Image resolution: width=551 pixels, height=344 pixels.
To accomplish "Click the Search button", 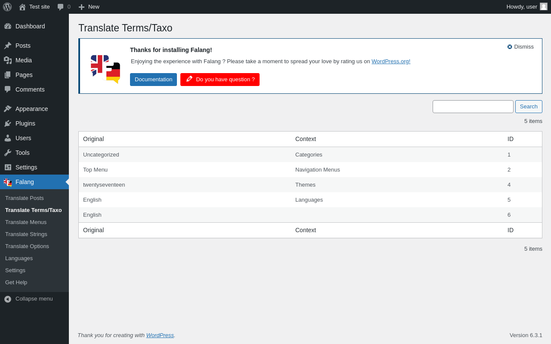I will tap(529, 107).
